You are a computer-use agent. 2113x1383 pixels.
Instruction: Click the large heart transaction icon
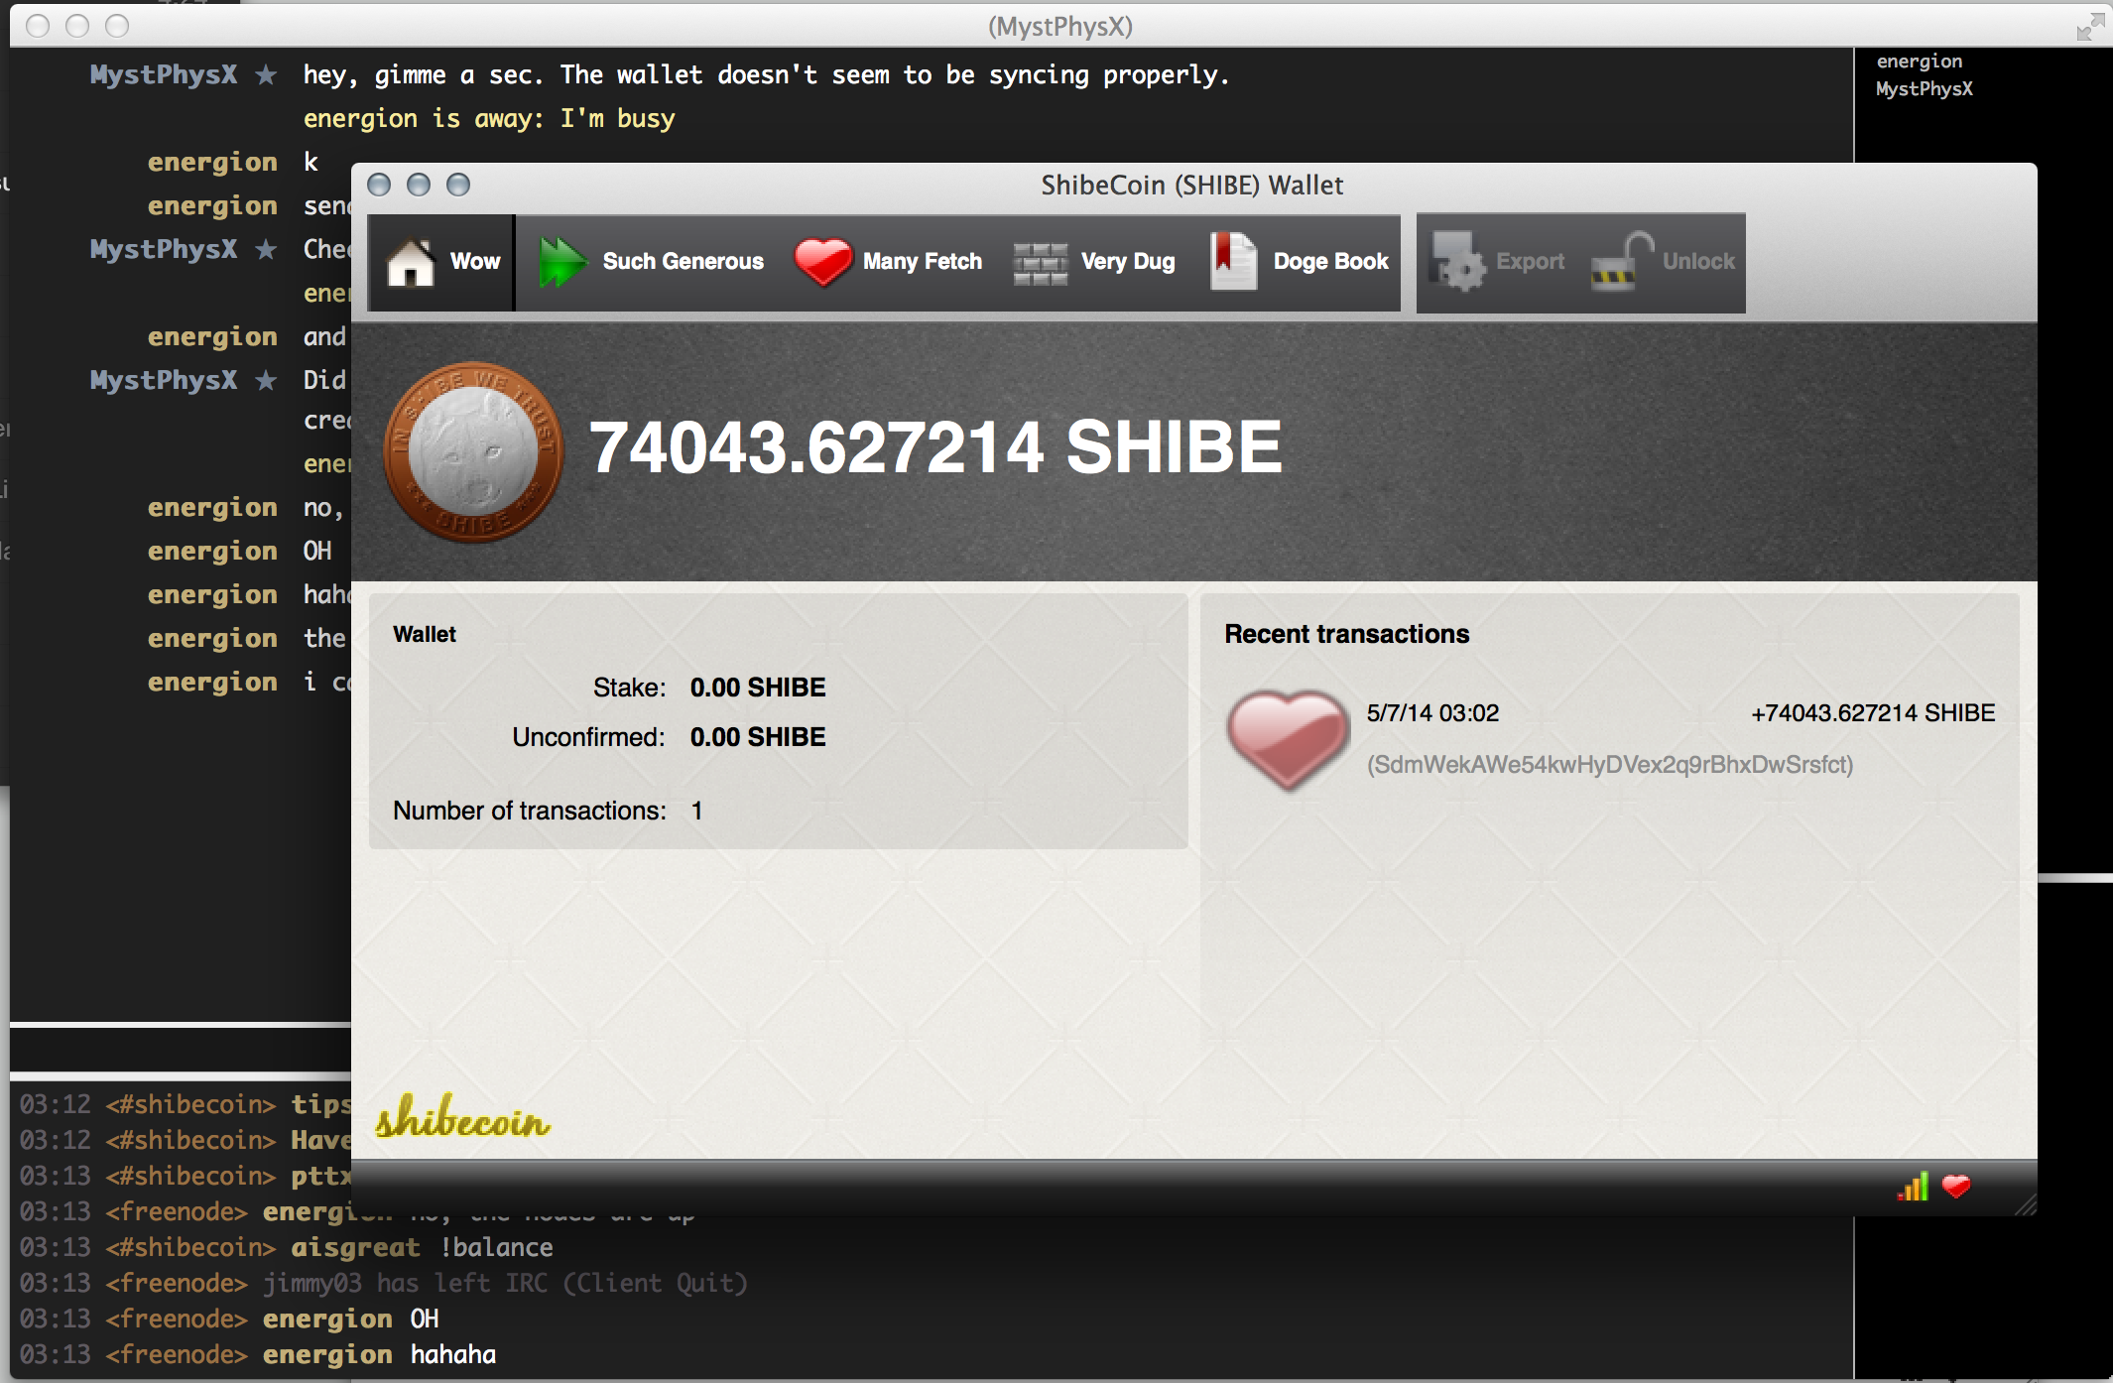(1289, 740)
